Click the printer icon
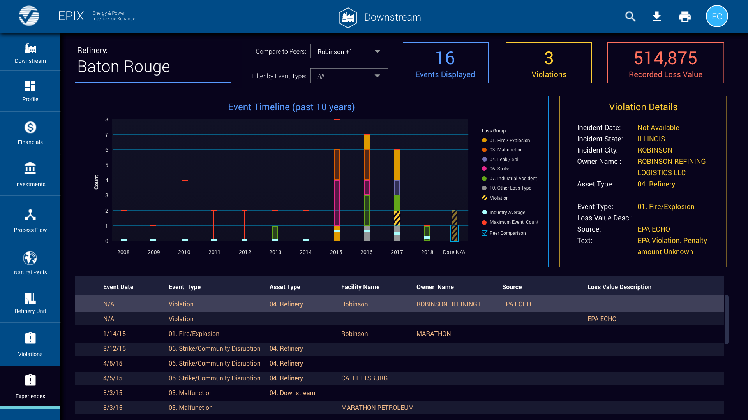The image size is (748, 420). 684,17
